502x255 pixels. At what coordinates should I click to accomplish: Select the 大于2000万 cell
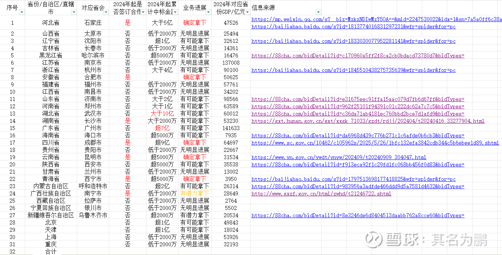pos(162,121)
